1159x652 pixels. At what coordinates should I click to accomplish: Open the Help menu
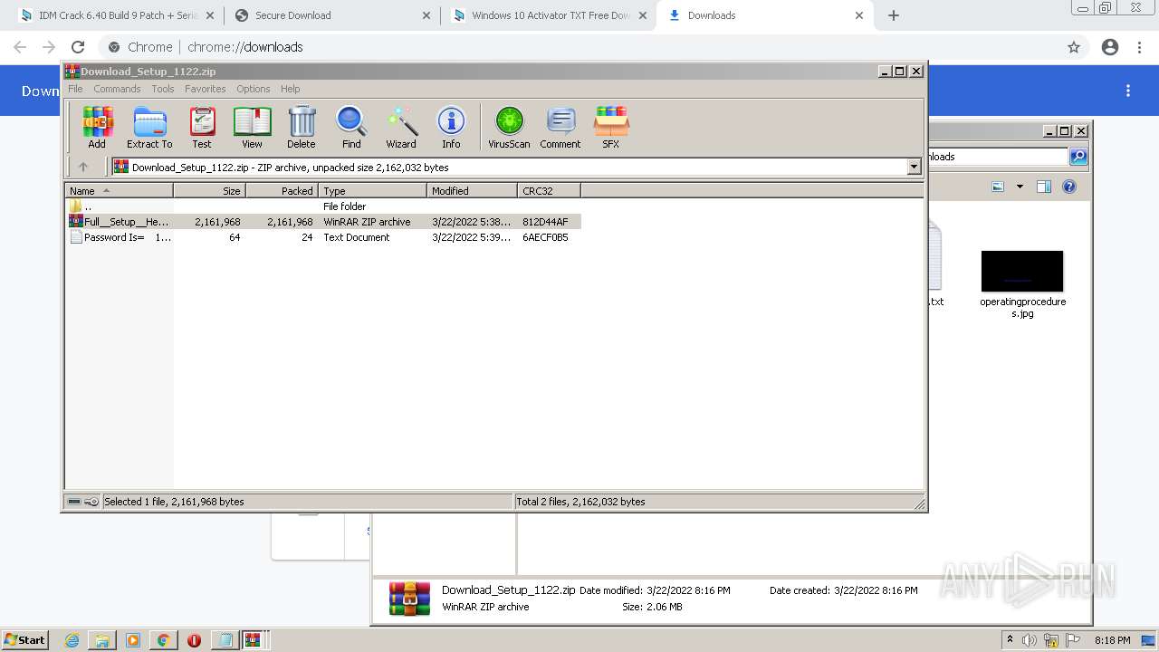click(x=290, y=89)
